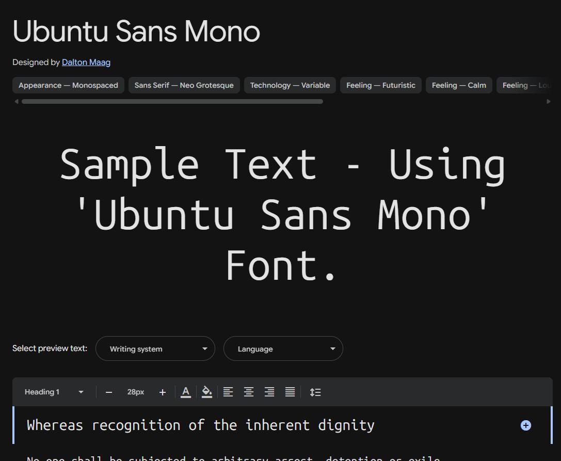The height and width of the screenshot is (461, 561).
Task: Open the Dalton Maag designer link
Action: coord(86,62)
